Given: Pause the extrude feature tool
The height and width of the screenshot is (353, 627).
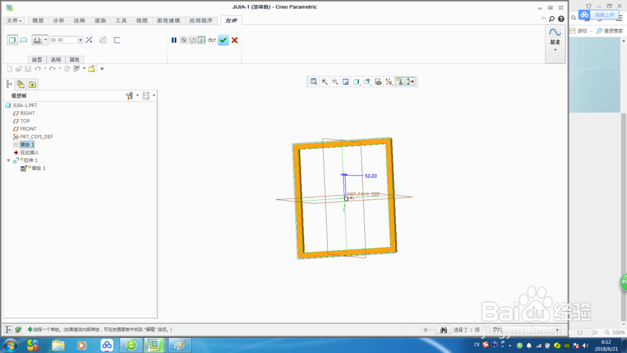Looking at the screenshot, I should click(x=174, y=40).
